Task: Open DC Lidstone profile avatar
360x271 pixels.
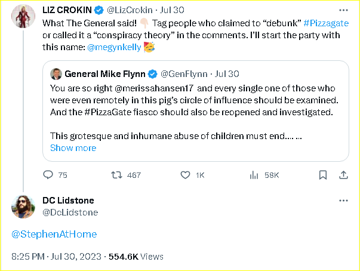Action: tap(23, 206)
